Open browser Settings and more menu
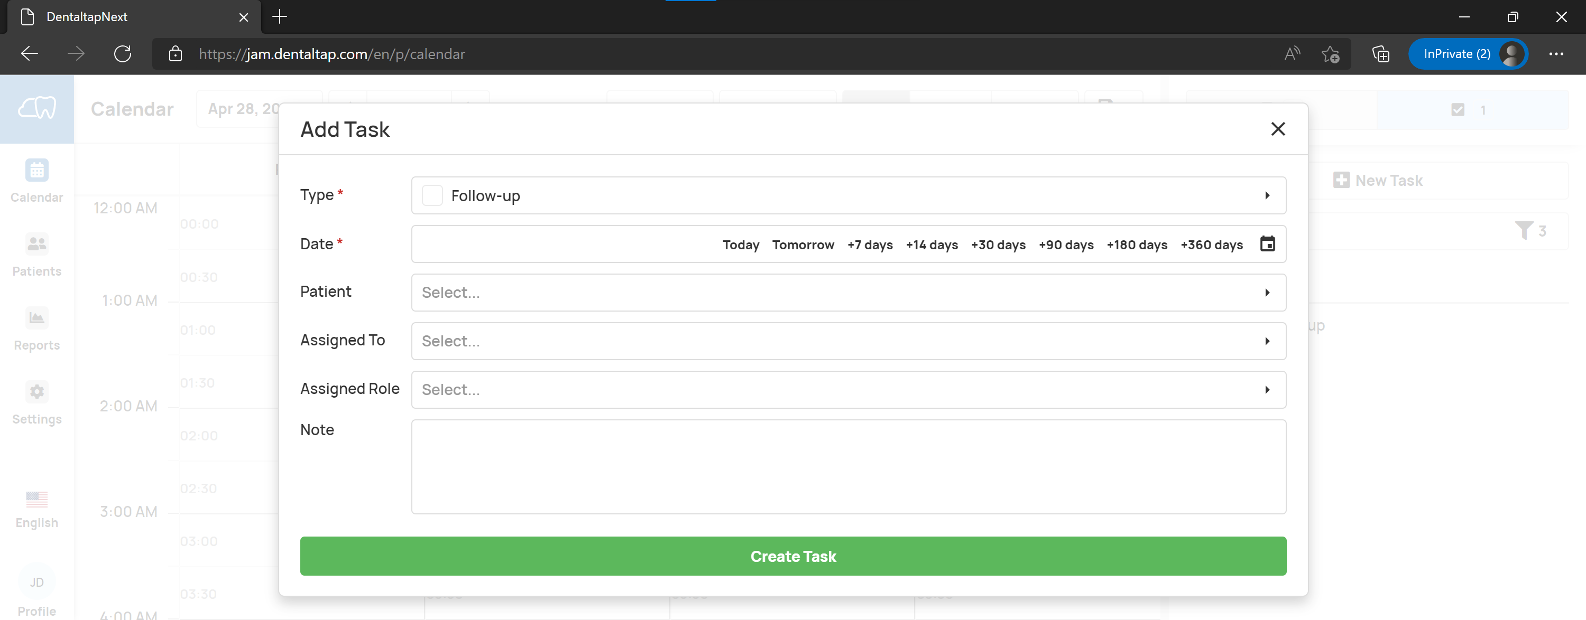 click(x=1556, y=53)
